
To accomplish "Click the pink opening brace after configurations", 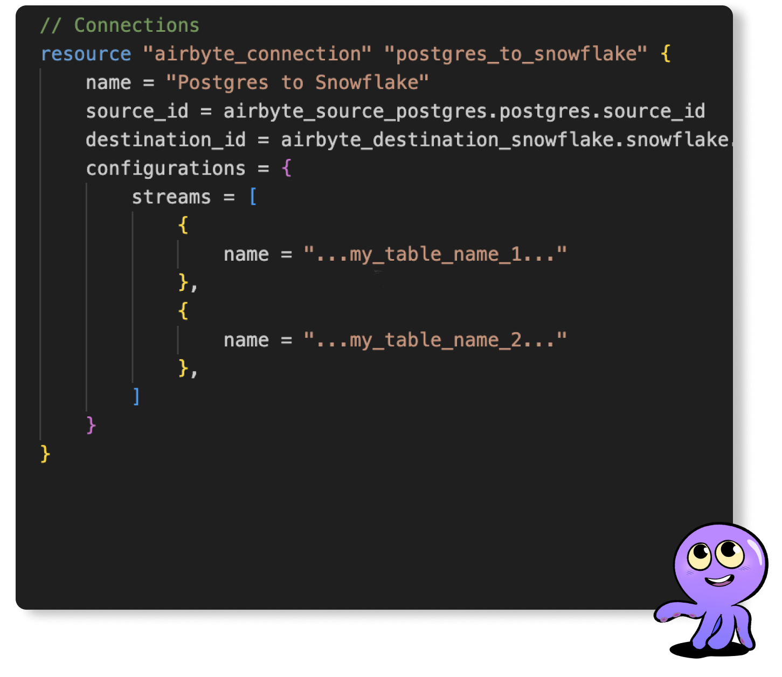I will point(286,168).
